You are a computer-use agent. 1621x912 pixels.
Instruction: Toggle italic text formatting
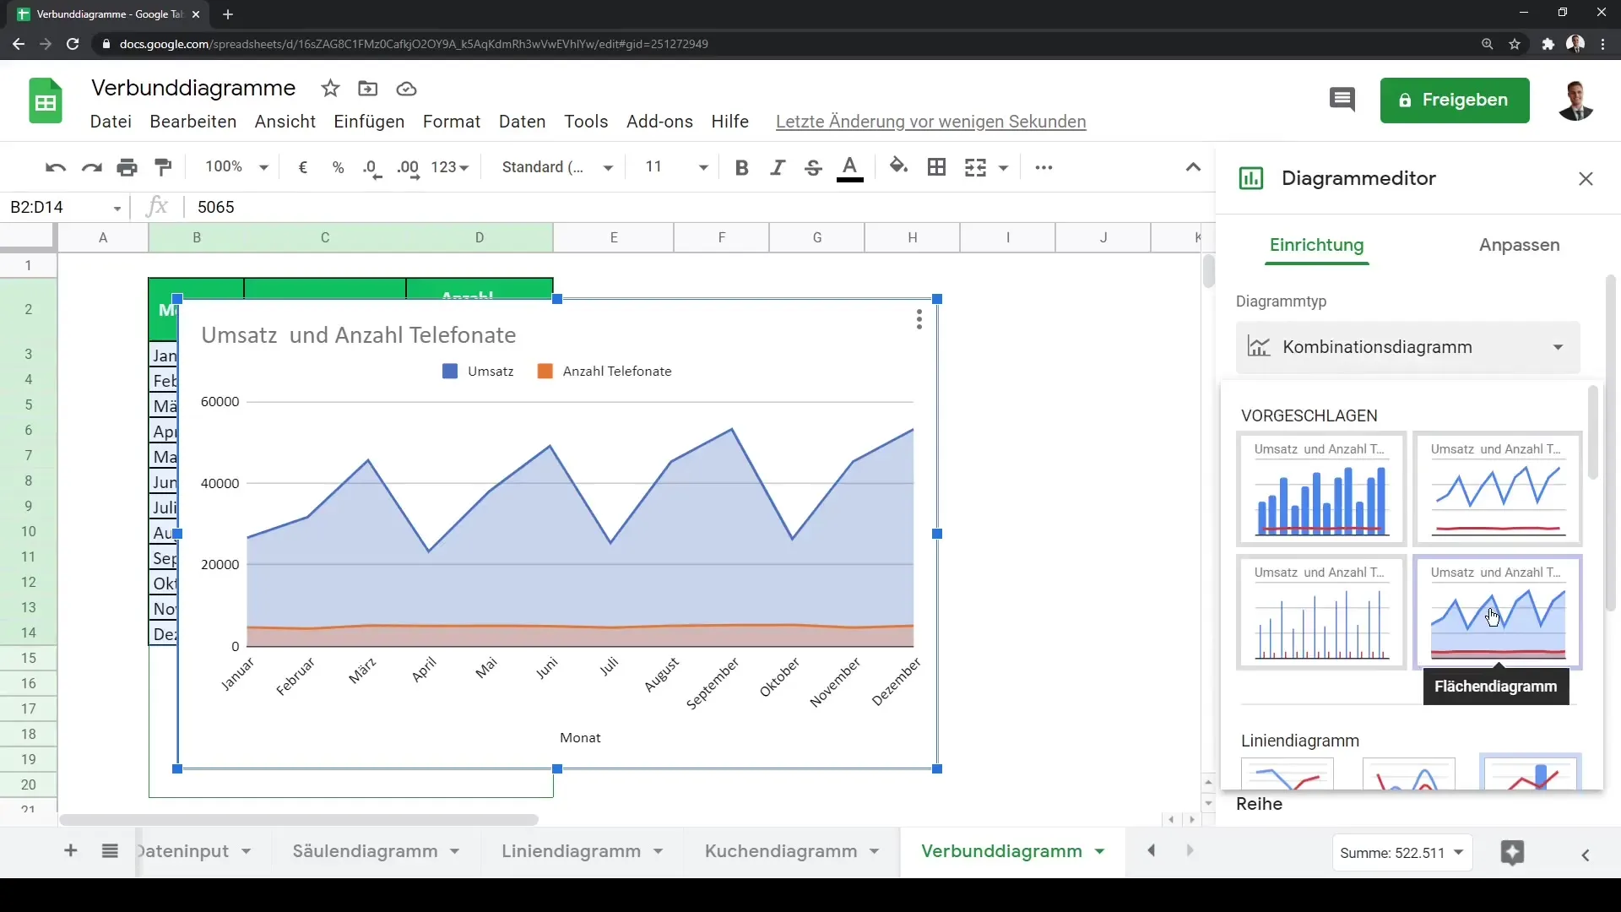(x=777, y=167)
